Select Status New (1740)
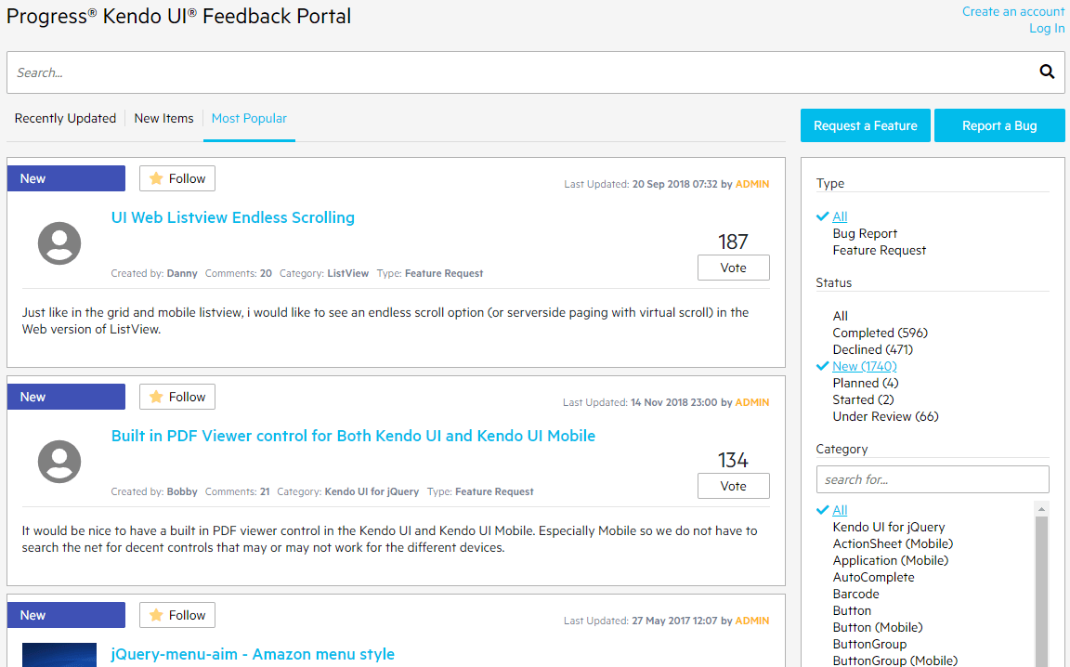The height and width of the screenshot is (667, 1070). (865, 366)
